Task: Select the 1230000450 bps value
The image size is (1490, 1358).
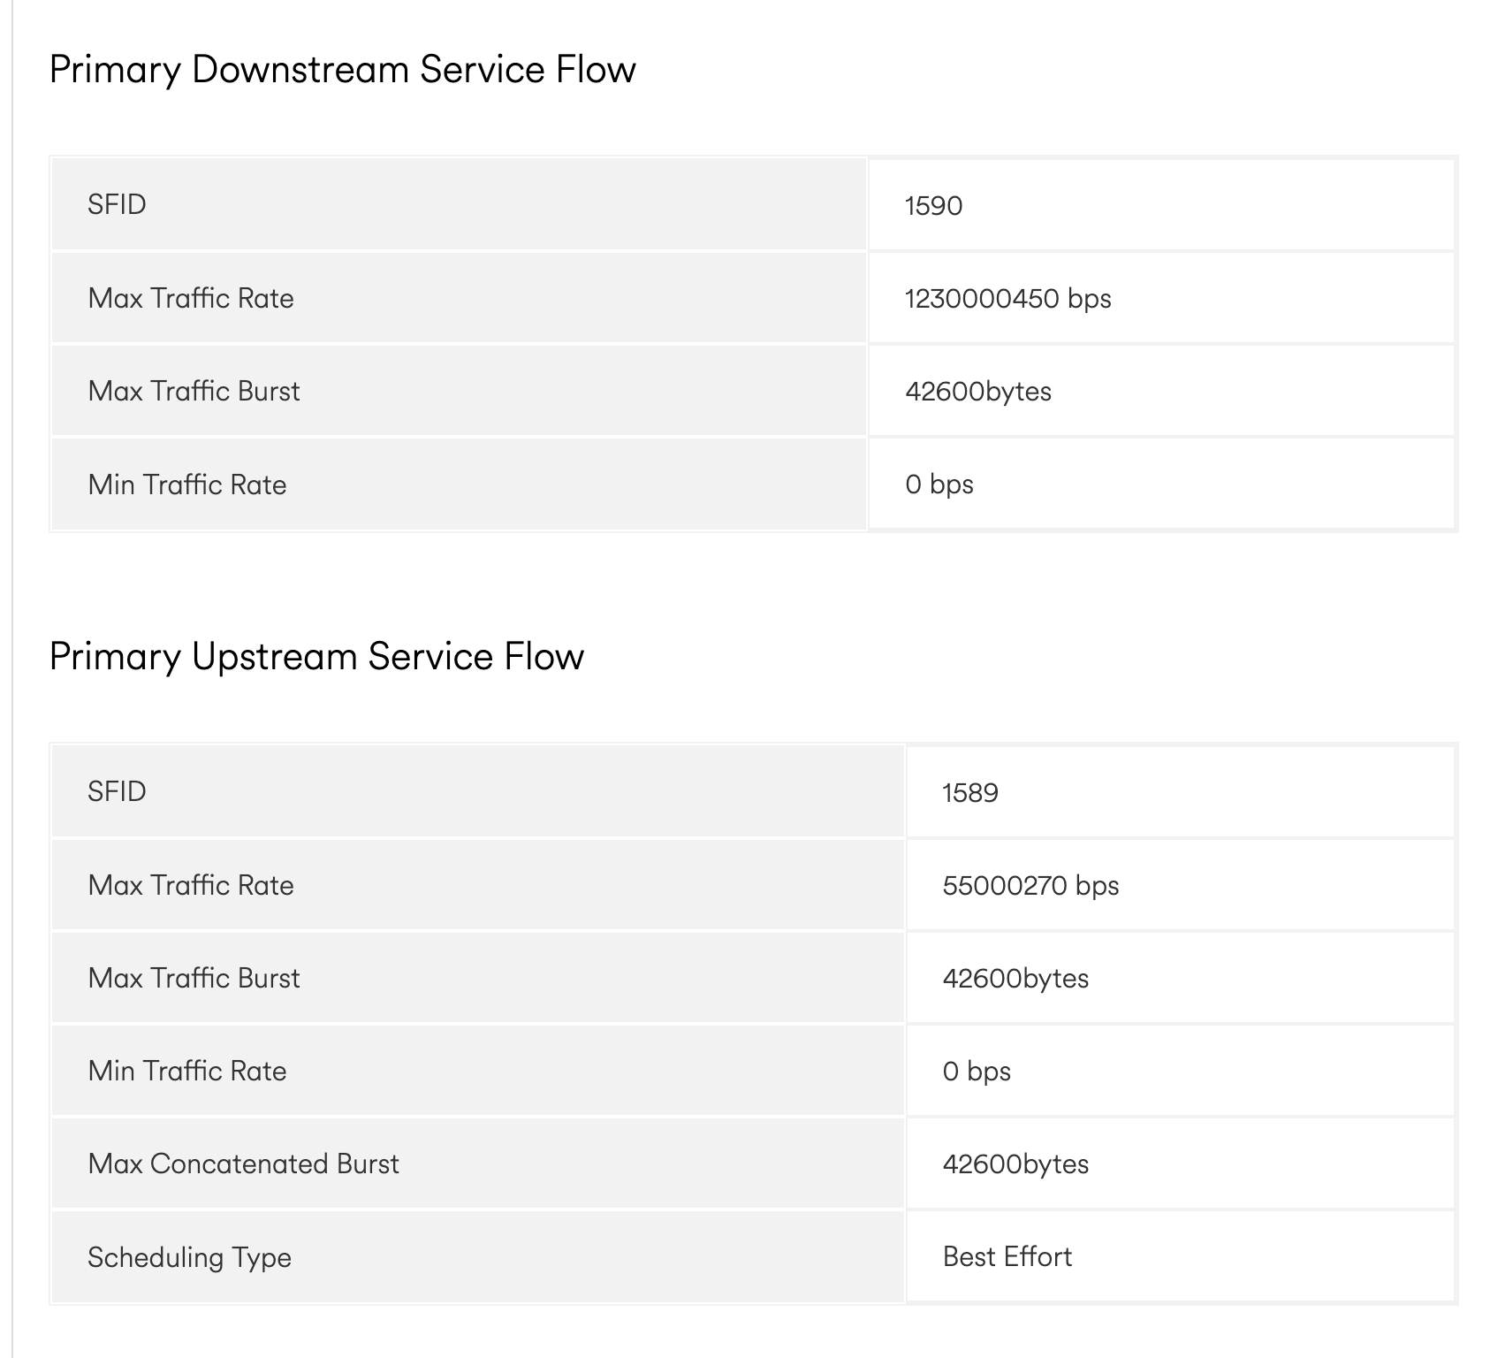Action: pos(1007,299)
